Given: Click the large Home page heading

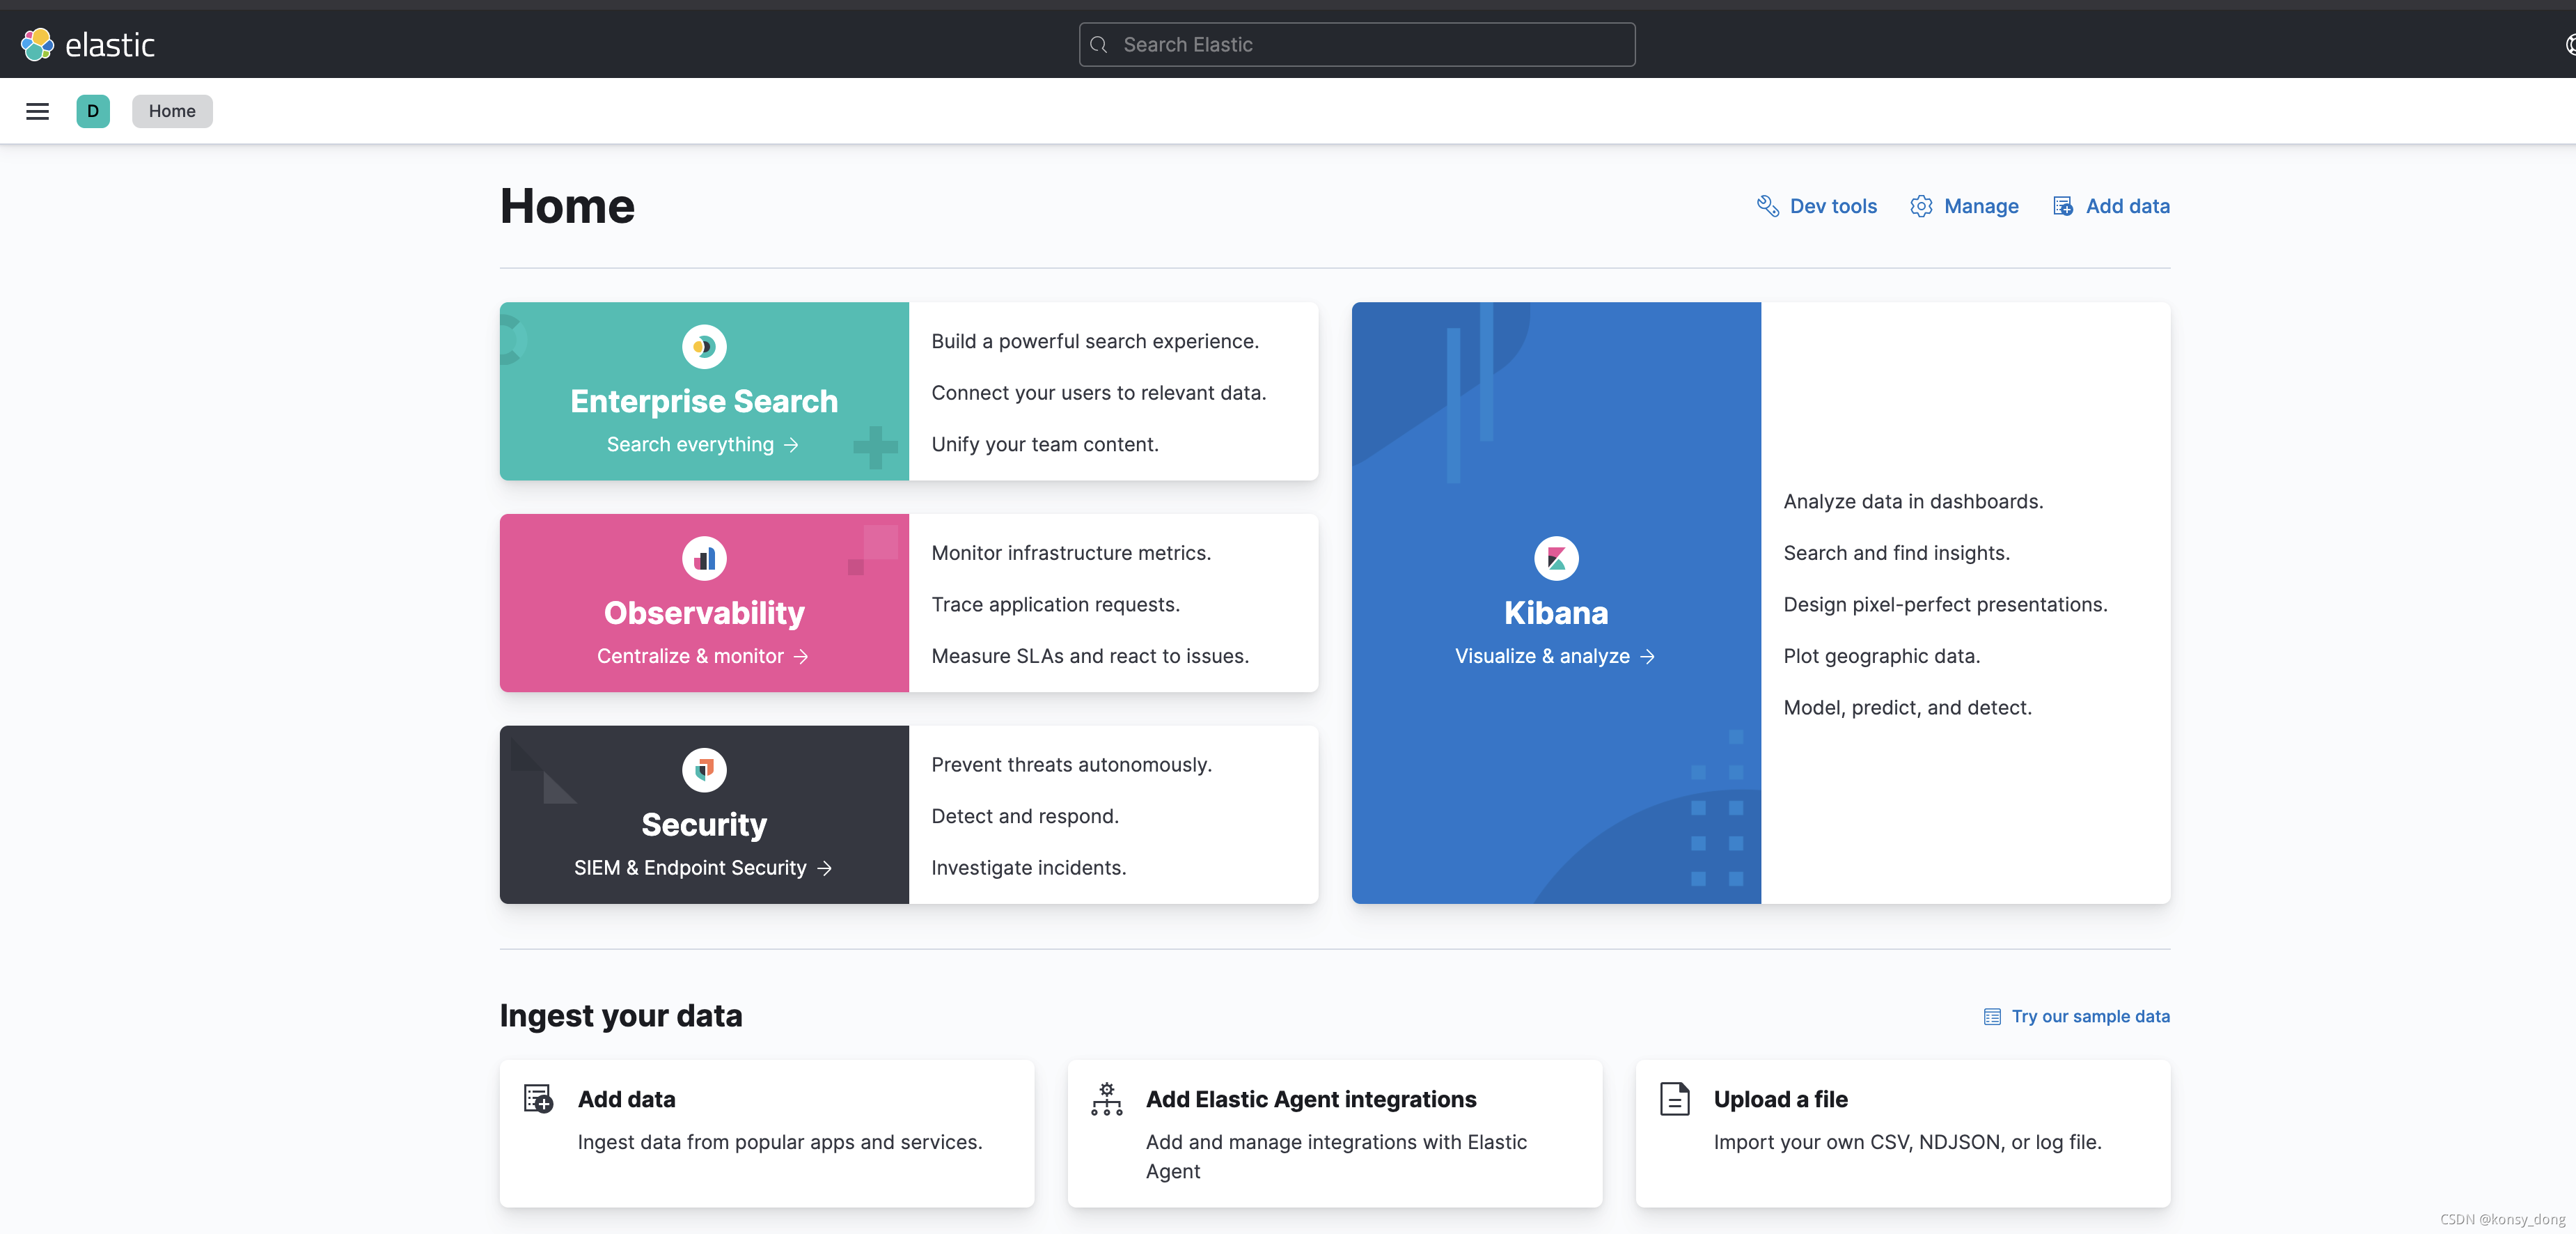Looking at the screenshot, I should 567,206.
